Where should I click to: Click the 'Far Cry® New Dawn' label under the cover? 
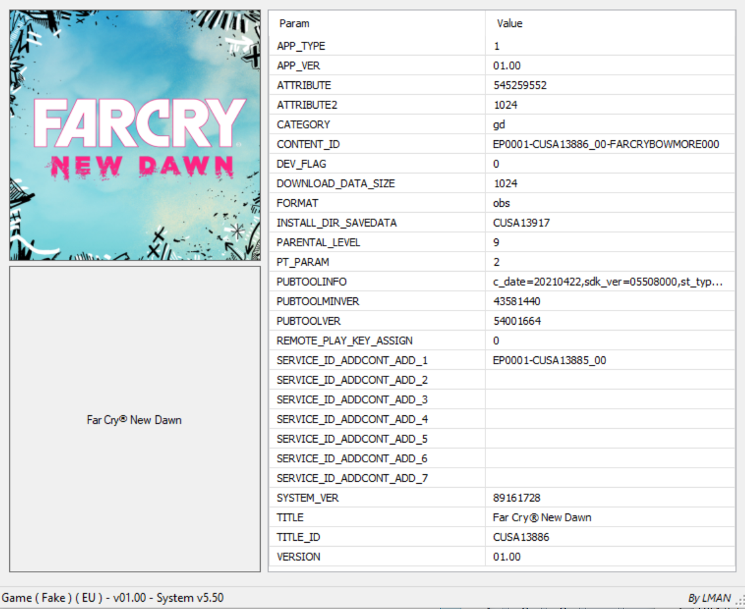click(x=134, y=420)
